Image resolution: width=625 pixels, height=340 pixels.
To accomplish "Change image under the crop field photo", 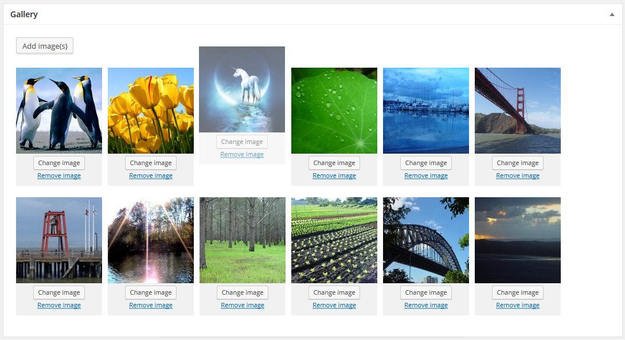I will (334, 292).
